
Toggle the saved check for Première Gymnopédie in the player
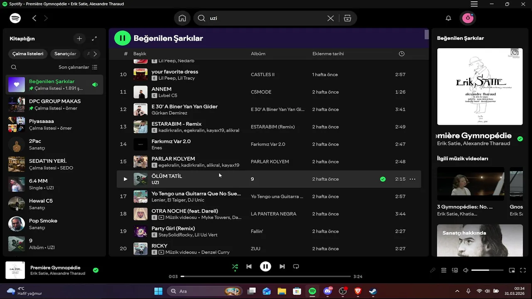96,270
